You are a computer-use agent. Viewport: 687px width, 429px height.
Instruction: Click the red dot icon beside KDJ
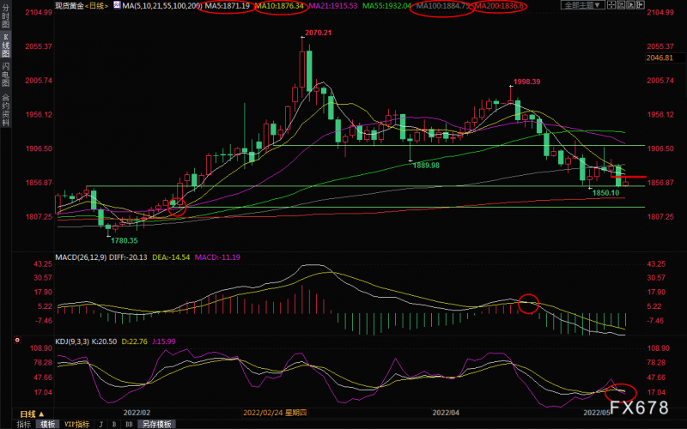17,340
